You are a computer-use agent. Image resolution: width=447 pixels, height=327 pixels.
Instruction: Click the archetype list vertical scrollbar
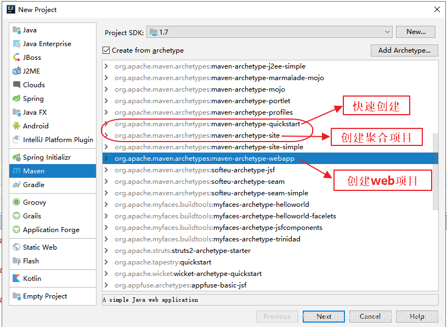[x=435, y=172]
